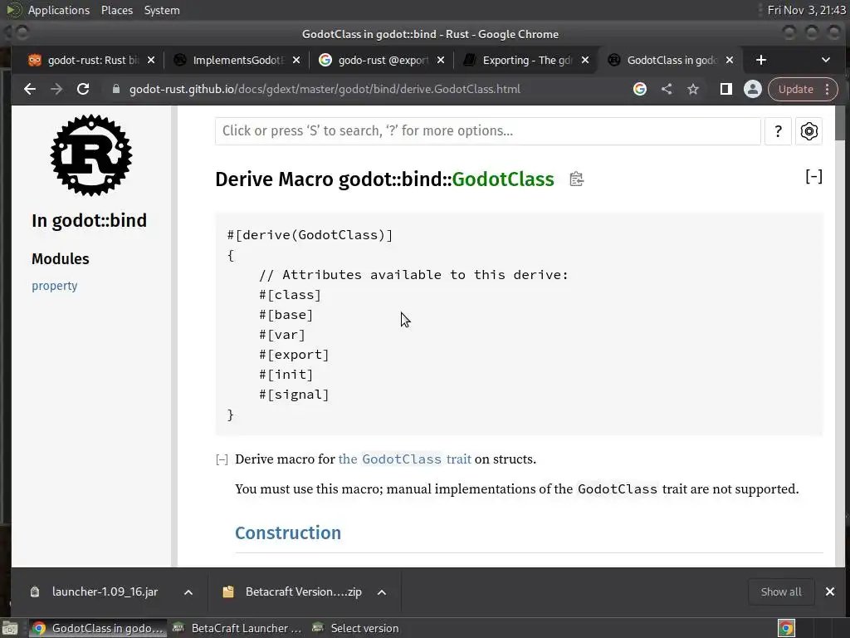The image size is (850, 638).
Task: Click the Chrome icon in the system tray
Action: click(x=786, y=628)
